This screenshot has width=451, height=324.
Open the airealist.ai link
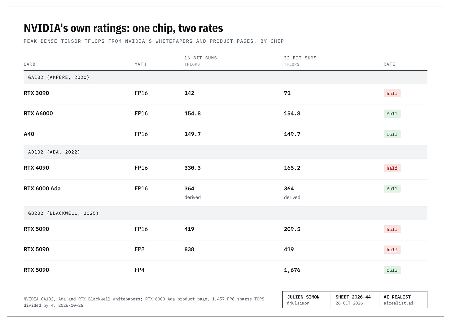pyautogui.click(x=398, y=303)
